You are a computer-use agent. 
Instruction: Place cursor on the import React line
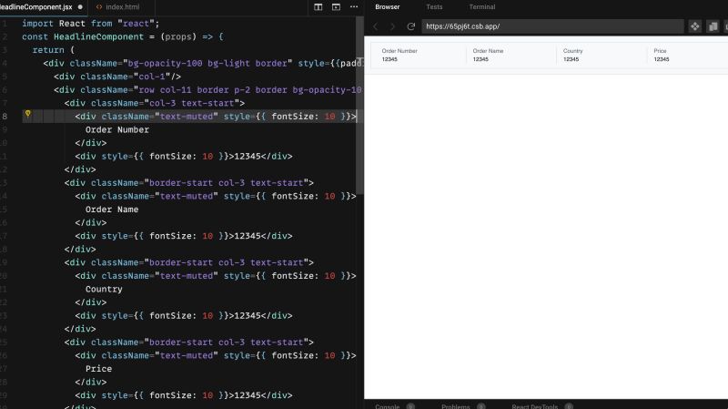[x=91, y=24]
